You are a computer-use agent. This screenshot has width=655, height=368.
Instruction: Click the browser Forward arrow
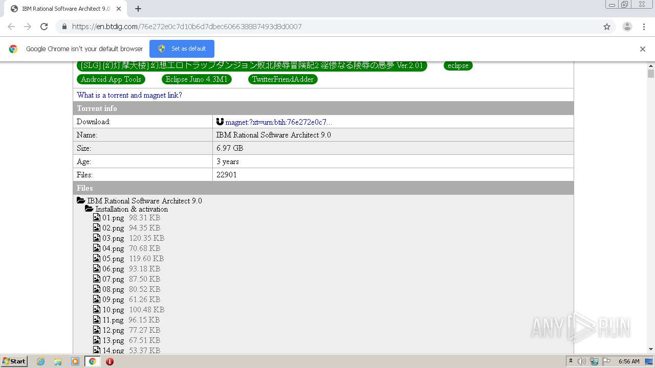tap(28, 27)
